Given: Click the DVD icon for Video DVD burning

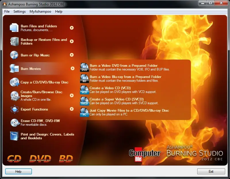Looking at the screenshot, I should [x=84, y=67].
